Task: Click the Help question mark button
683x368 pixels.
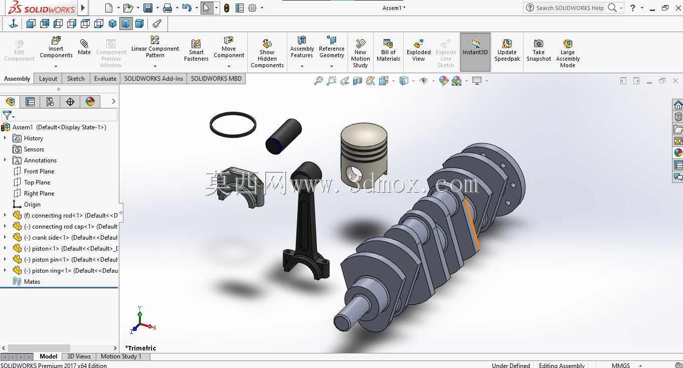Action: click(x=633, y=8)
